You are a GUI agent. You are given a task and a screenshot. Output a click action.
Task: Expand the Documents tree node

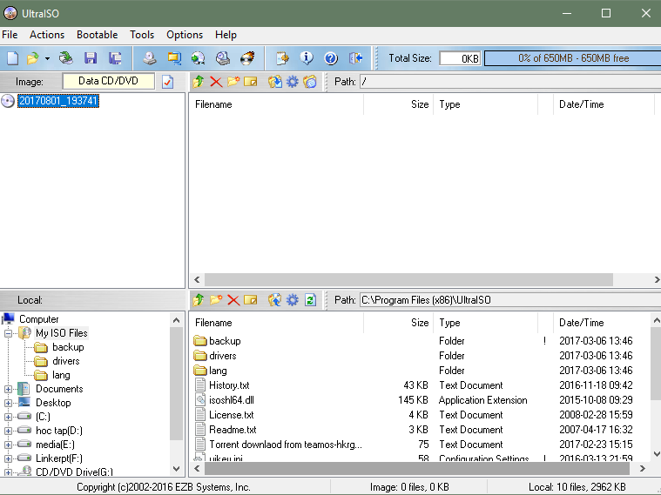pos(8,389)
